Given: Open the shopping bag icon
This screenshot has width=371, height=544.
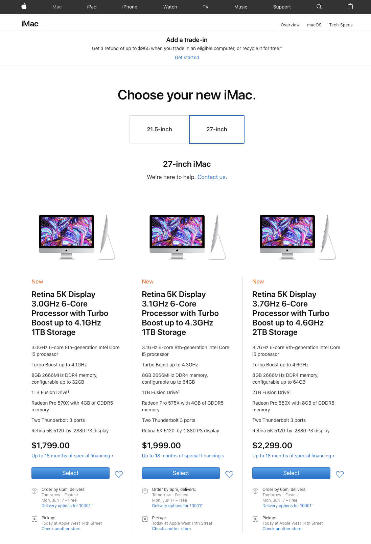Looking at the screenshot, I should [x=350, y=6].
